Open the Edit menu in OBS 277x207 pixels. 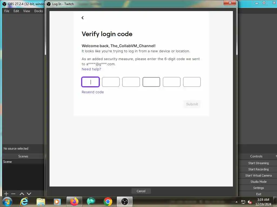pyautogui.click(x=16, y=11)
